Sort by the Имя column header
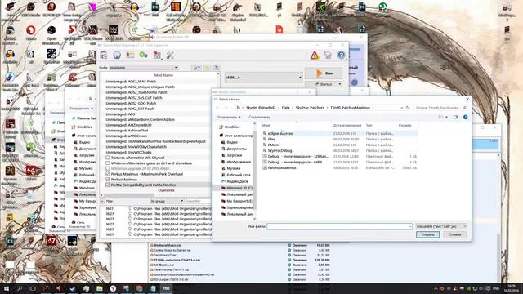This screenshot has height=294, width=523. (x=266, y=125)
